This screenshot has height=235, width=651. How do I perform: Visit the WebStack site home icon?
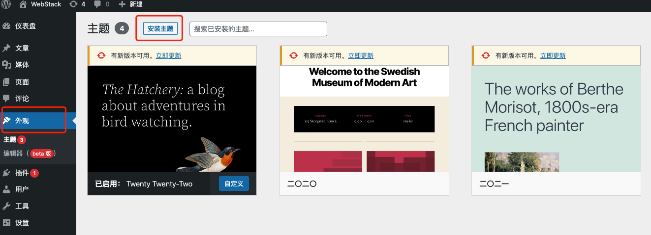(23, 4)
